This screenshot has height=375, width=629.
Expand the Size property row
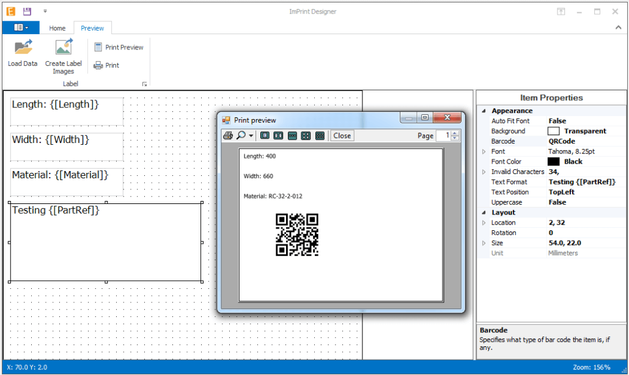coord(484,243)
